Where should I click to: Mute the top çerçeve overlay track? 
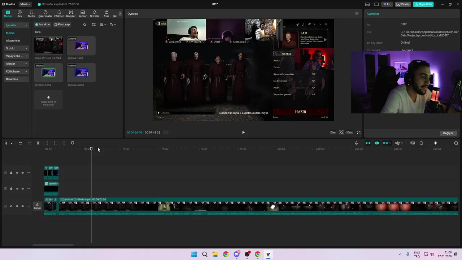[23, 173]
